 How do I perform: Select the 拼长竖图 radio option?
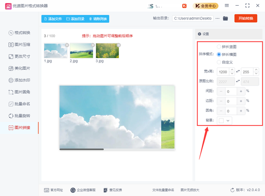pos(219,47)
